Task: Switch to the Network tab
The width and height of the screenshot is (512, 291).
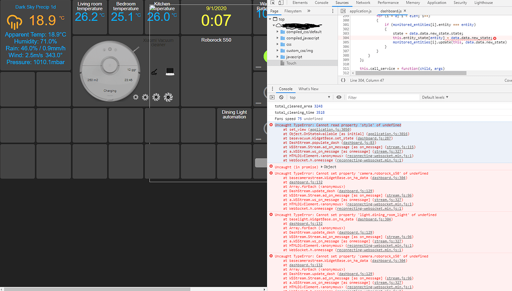Action: [363, 3]
